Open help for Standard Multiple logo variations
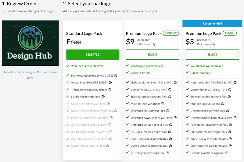 (103, 97)
